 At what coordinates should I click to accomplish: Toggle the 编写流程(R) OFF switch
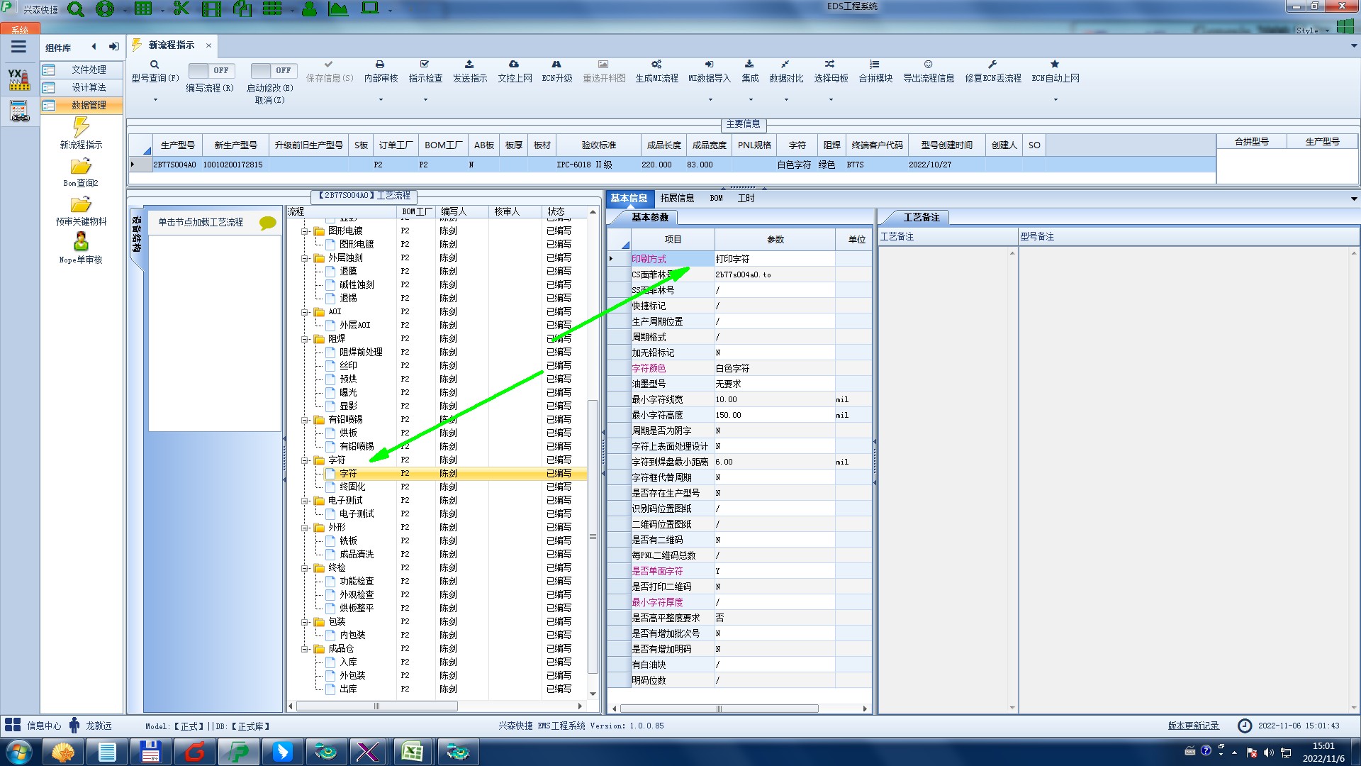tap(211, 70)
